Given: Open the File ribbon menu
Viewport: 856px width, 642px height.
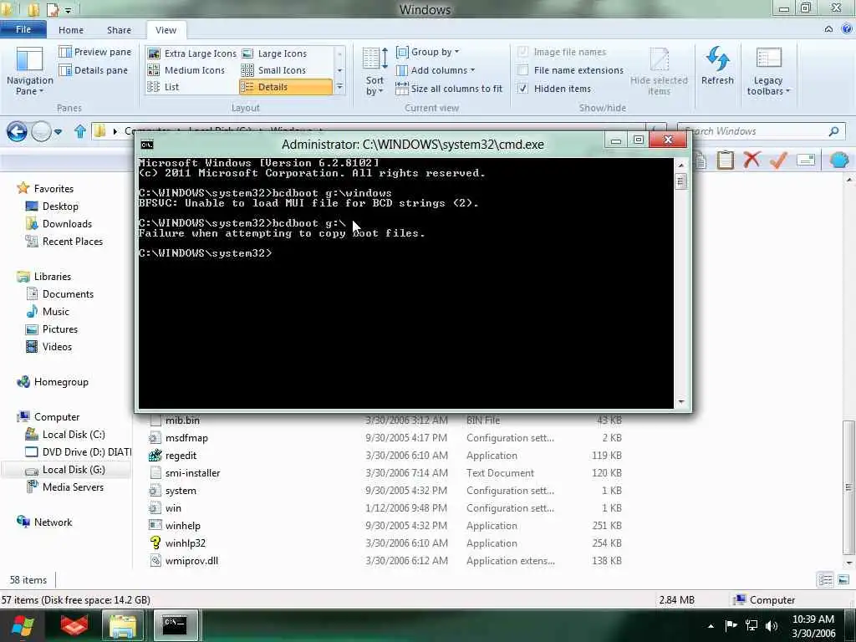Looking at the screenshot, I should tap(23, 29).
